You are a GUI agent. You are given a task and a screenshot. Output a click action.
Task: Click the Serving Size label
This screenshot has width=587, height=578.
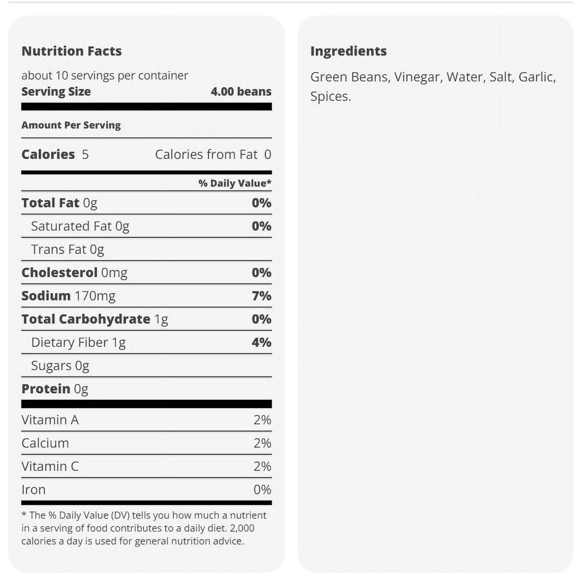coord(56,92)
